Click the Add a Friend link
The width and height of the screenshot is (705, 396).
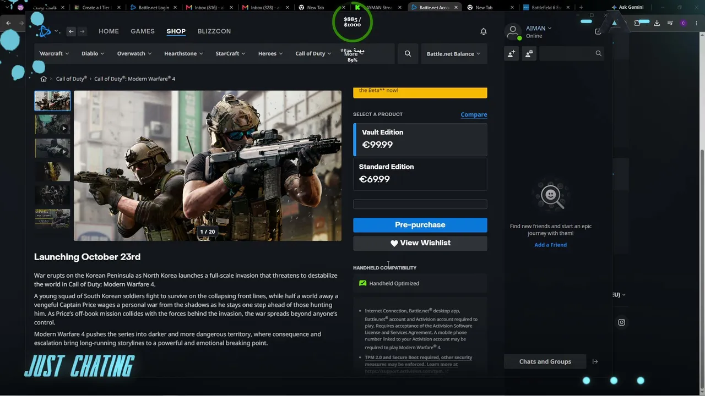550,245
